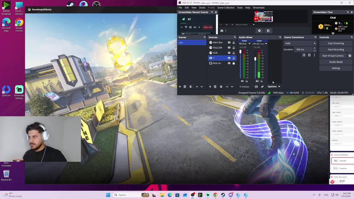Toggle Audio Mixer layout icon
Viewport: 354px width, 199px height.
256,87
